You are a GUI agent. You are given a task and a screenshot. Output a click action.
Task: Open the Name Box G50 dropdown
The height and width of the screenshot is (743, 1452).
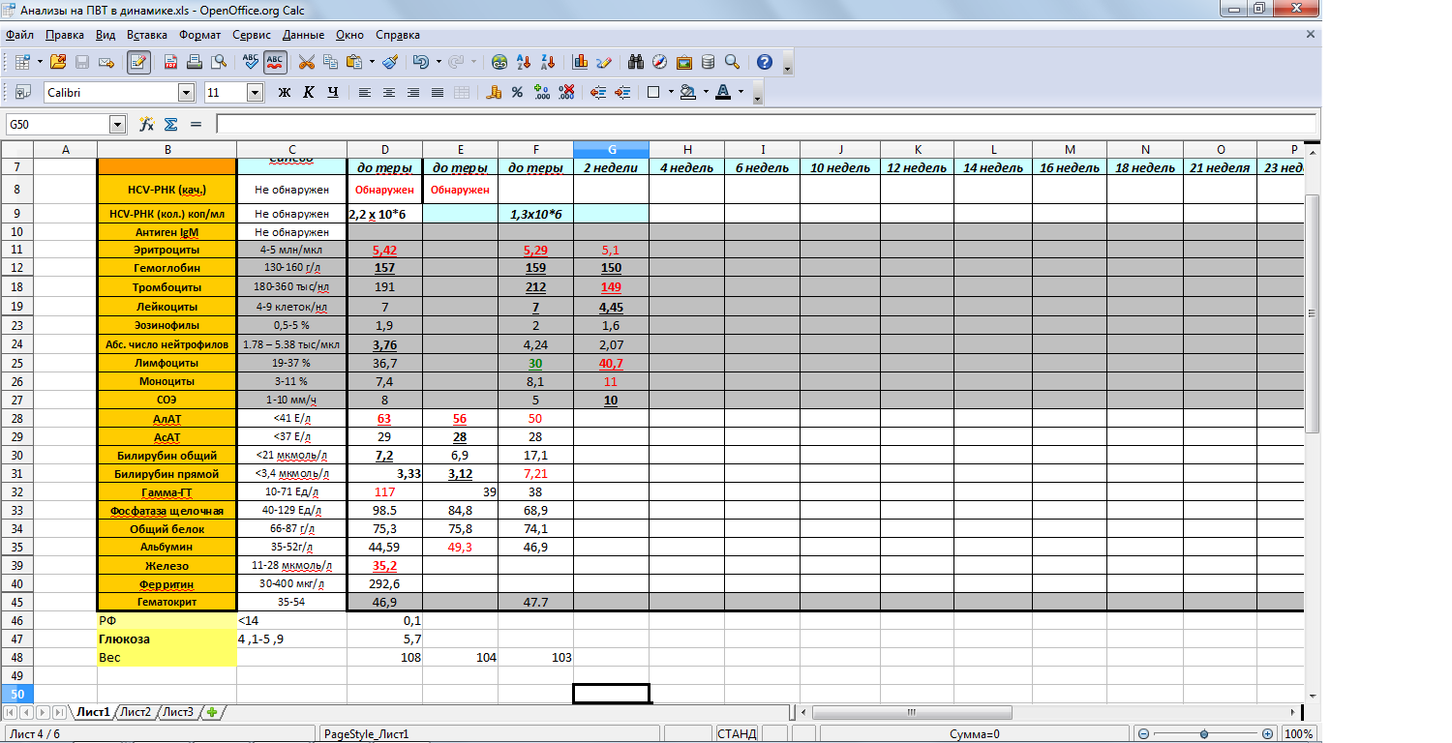pyautogui.click(x=118, y=124)
